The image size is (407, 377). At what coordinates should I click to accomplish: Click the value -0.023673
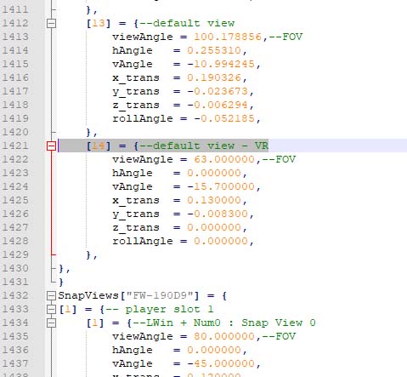coord(218,91)
